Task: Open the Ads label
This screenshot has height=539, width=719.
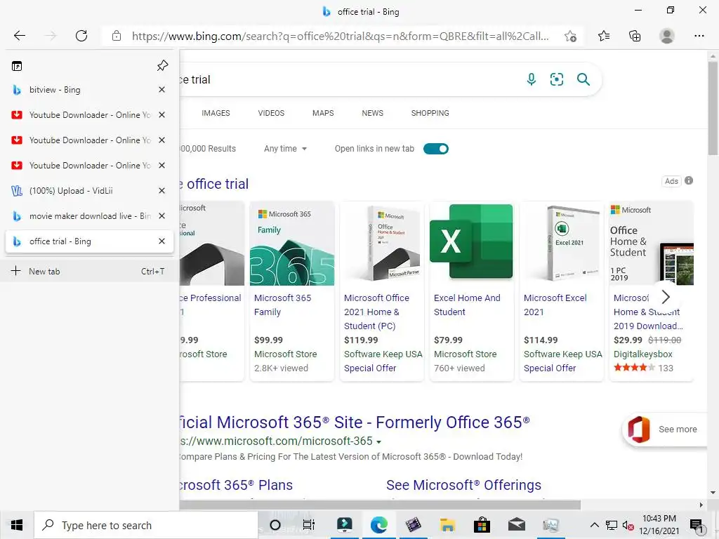Action: (x=671, y=181)
